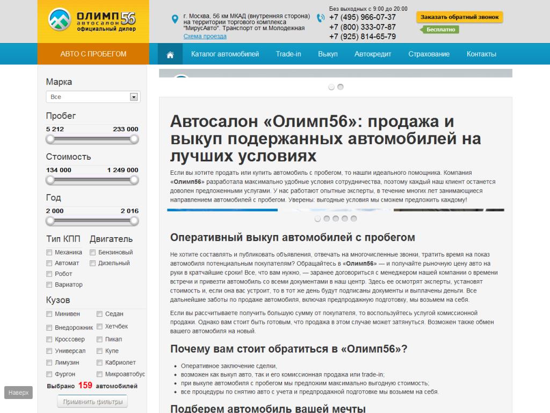Mark the Микроавтобус body checkbox
The height and width of the screenshot is (413, 550).
coord(99,374)
